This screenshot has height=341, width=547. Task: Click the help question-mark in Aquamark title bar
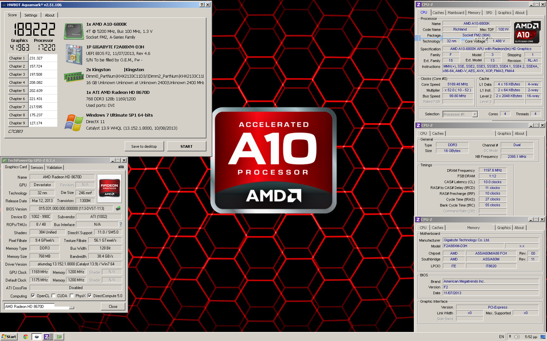(x=202, y=5)
